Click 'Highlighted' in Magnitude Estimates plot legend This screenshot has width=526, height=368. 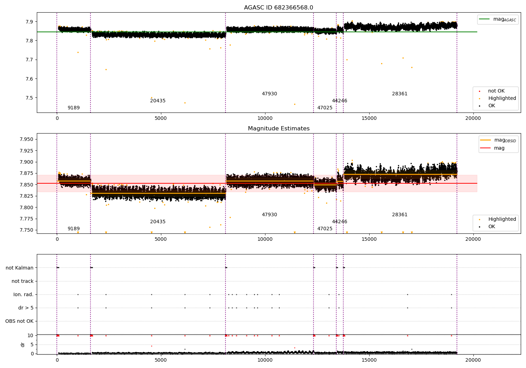(502, 219)
